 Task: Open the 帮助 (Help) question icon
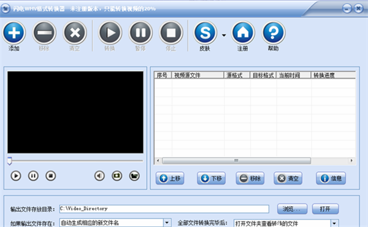tap(274, 33)
